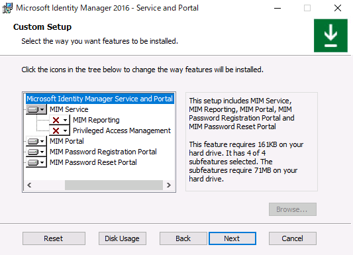
Task: Click the MIM Password Reset Portal drive icon
Action: 33,162
